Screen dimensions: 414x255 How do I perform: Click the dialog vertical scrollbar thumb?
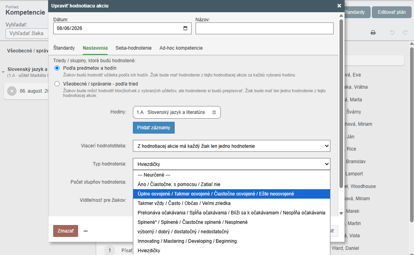[341, 103]
